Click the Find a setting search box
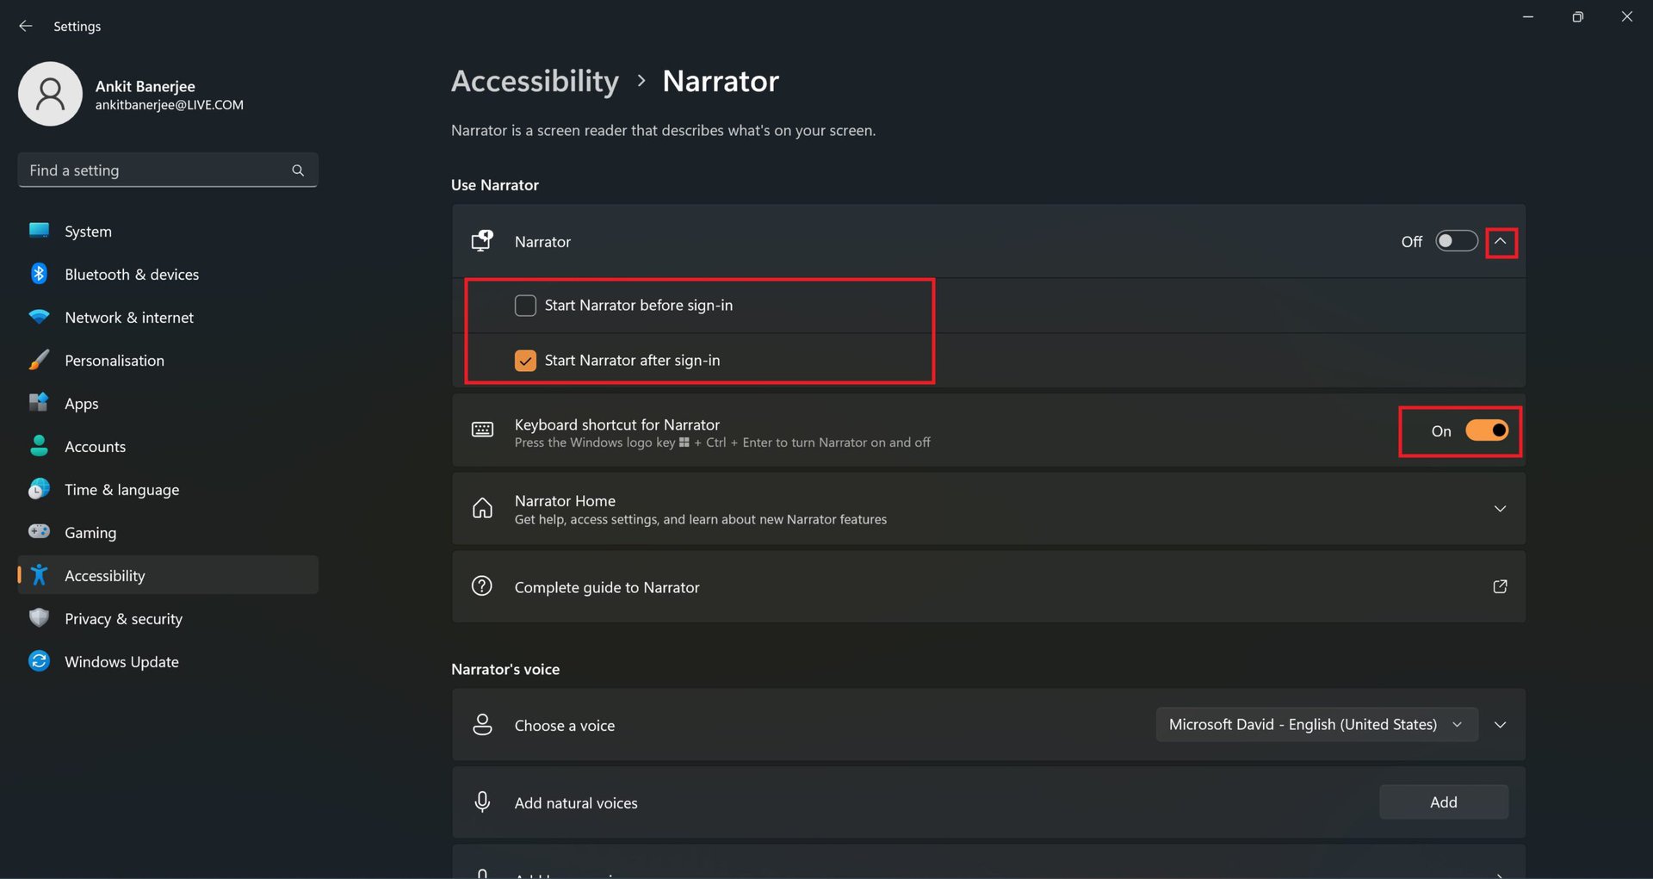The height and width of the screenshot is (879, 1653). [x=168, y=170]
